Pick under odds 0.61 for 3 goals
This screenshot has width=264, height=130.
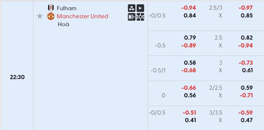[248, 70]
